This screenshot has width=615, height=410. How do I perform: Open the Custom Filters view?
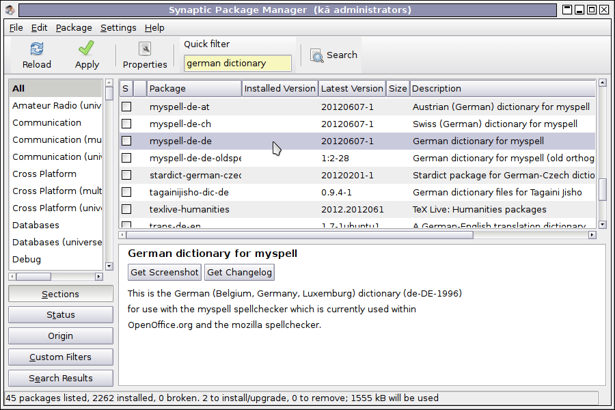coord(60,357)
